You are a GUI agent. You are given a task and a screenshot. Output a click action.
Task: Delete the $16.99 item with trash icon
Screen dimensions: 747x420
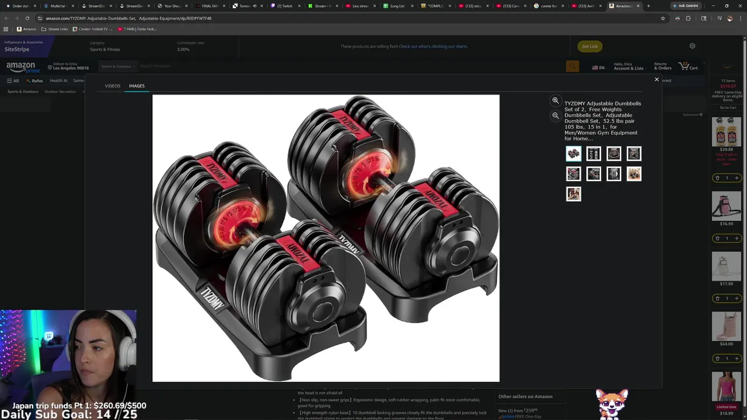tap(717, 238)
